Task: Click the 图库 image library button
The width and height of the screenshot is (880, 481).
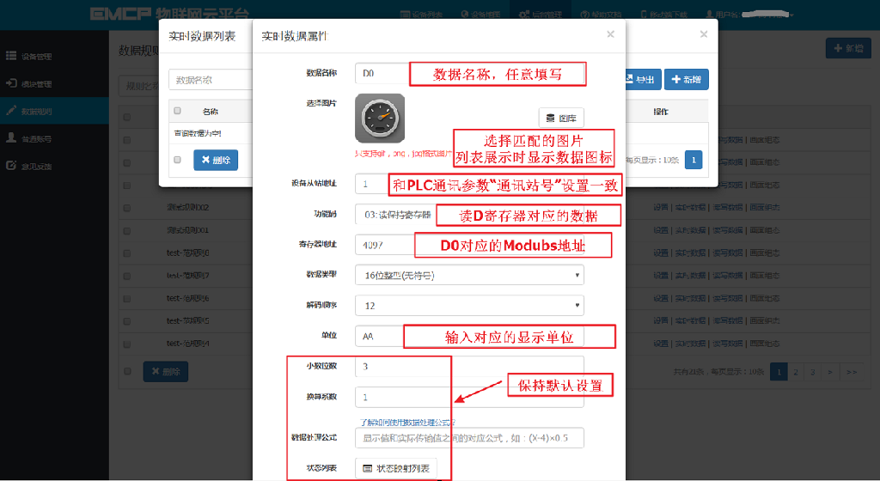Action: click(x=561, y=119)
